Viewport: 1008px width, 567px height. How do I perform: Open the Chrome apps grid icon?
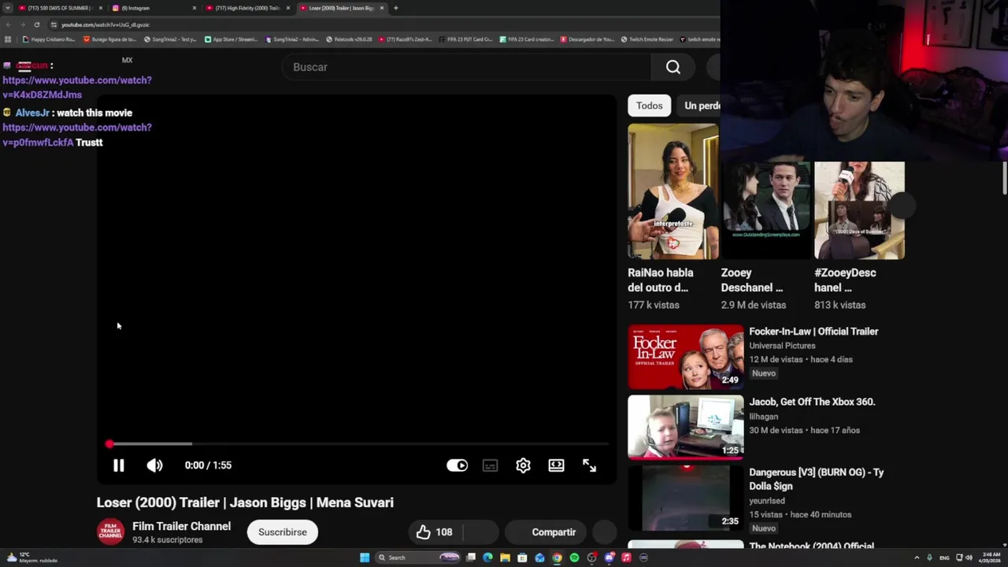pos(8,39)
